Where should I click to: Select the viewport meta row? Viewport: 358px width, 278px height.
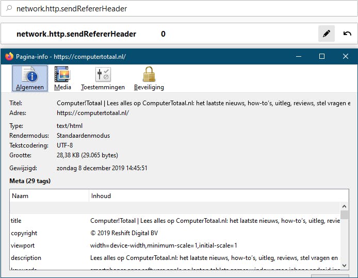(x=175, y=246)
